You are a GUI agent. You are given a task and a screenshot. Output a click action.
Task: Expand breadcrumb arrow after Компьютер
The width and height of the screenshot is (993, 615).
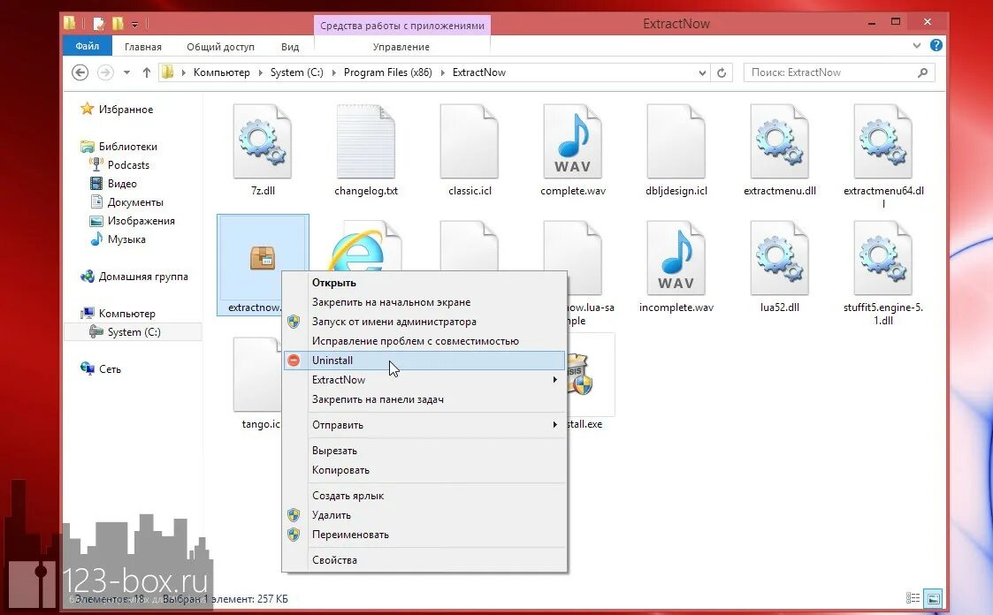260,72
